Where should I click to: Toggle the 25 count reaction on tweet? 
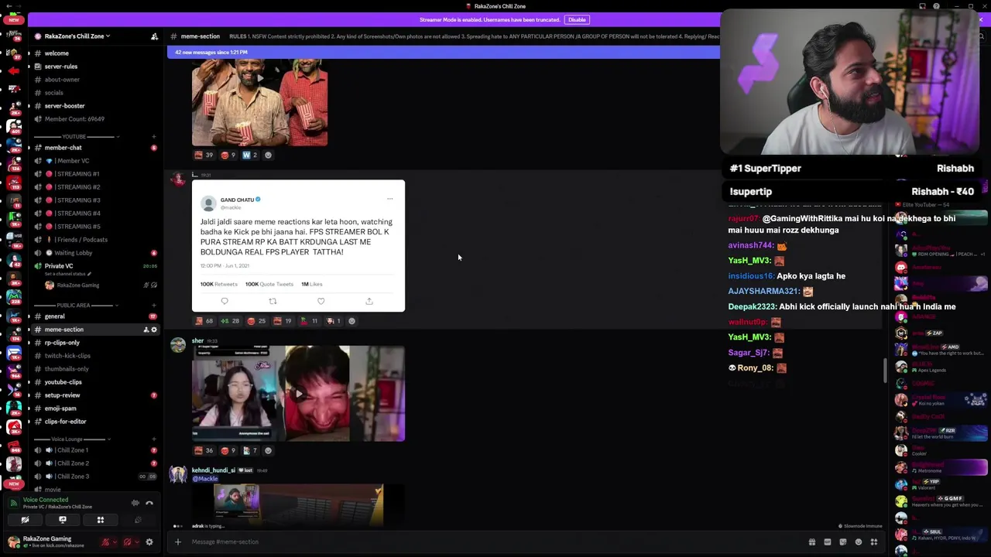[256, 321]
